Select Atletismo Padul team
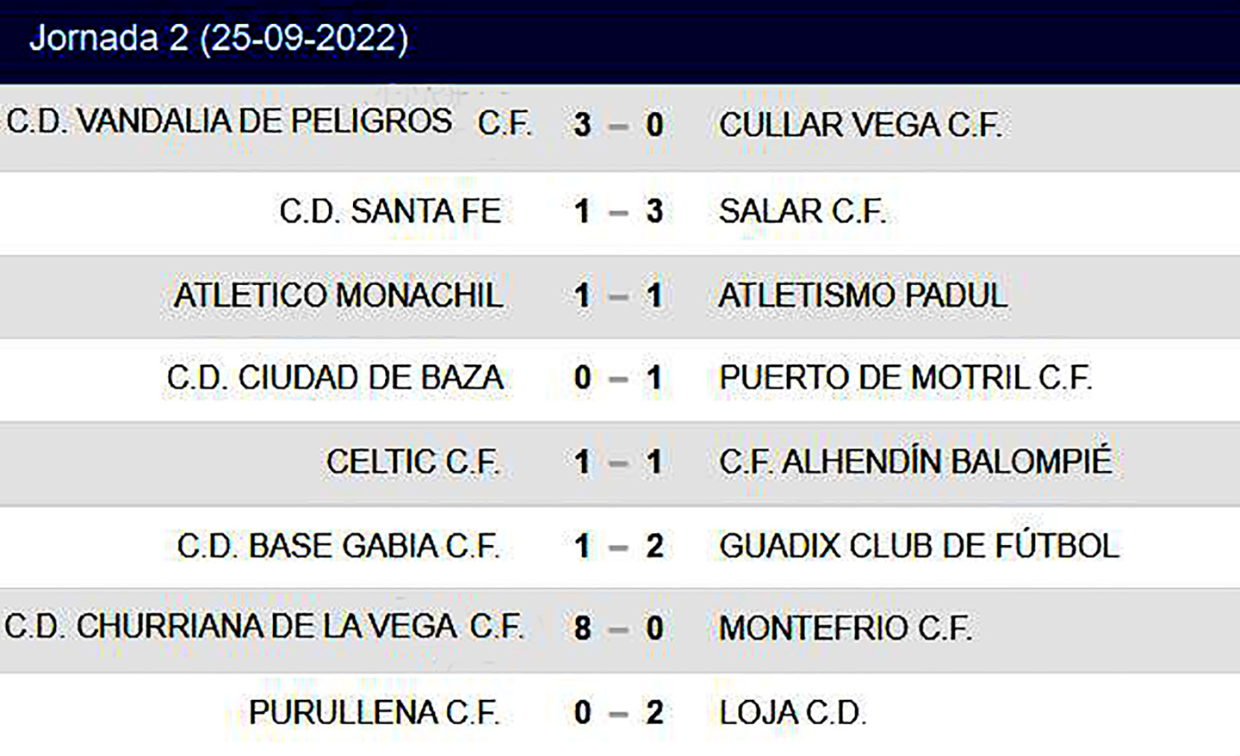Image resolution: width=1240 pixels, height=756 pixels. 862,296
